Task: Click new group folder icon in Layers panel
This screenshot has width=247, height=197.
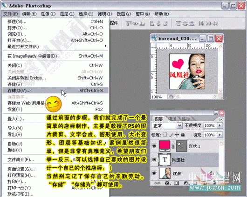Action: pyautogui.click(x=195, y=183)
